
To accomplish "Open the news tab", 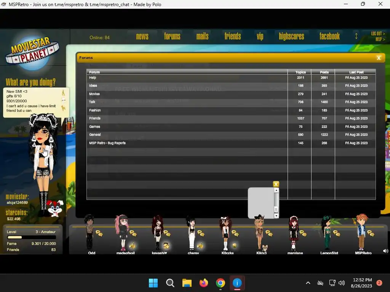I will [x=142, y=36].
